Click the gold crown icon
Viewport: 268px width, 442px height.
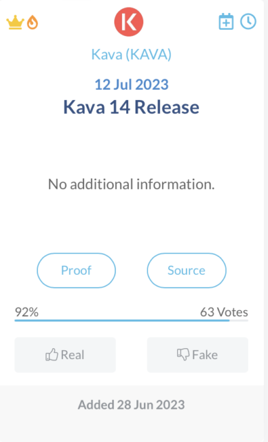pos(15,22)
